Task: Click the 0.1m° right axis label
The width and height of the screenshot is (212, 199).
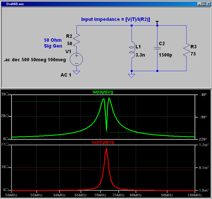Action: [x=204, y=168]
